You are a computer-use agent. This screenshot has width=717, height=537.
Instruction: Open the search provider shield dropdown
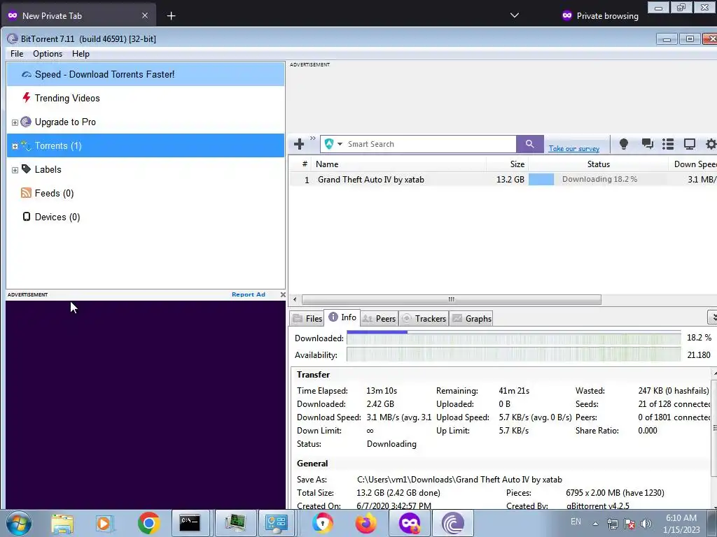coord(333,144)
